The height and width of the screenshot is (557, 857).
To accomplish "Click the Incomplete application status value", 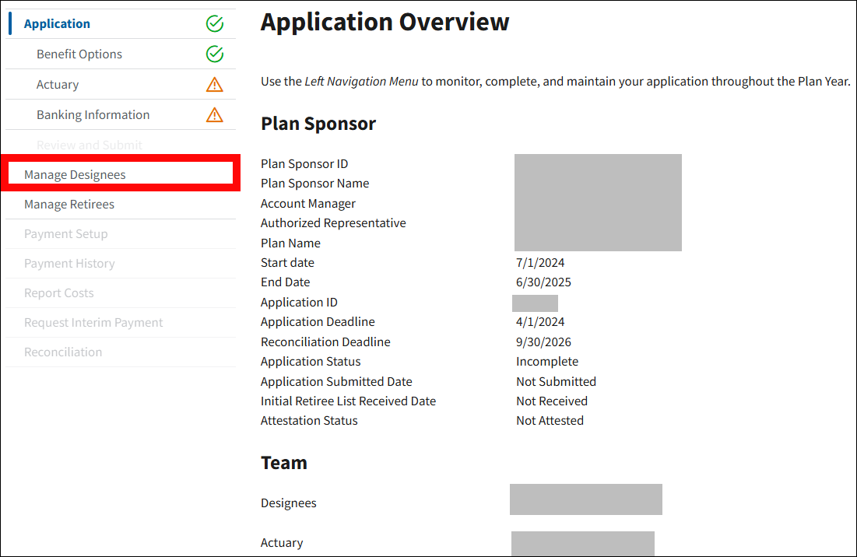I will [547, 362].
